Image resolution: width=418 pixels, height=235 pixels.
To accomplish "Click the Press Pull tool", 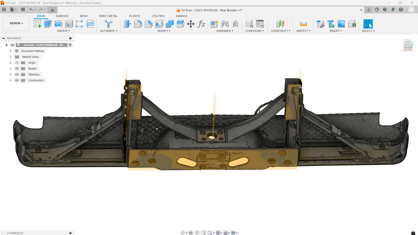I will tap(127, 24).
